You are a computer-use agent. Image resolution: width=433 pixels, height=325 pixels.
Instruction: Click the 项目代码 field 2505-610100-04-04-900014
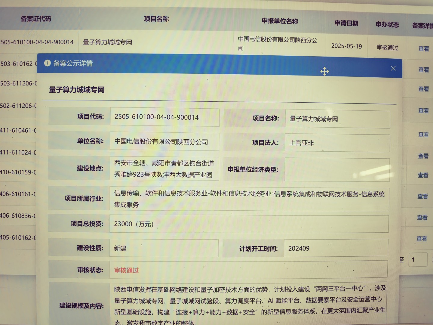click(x=165, y=117)
